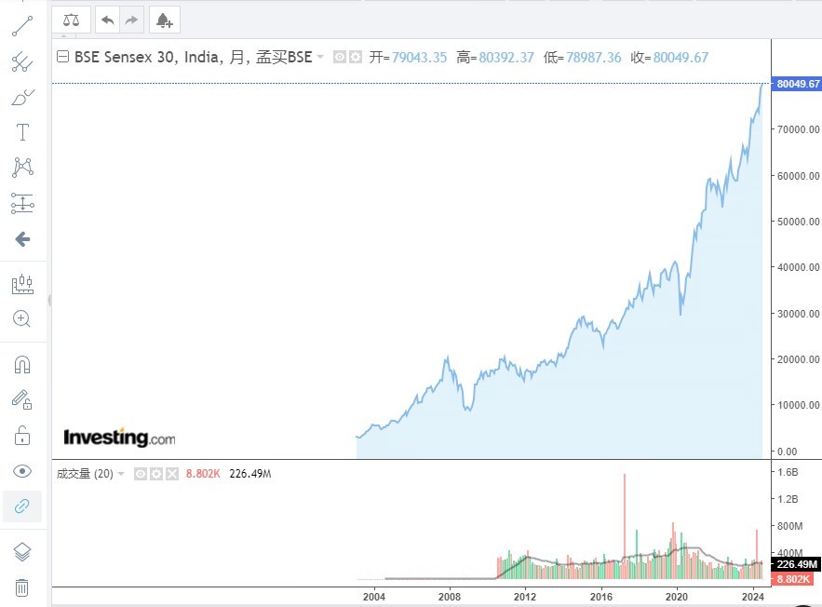
Task: Click the 2008 time axis label
Action: point(450,597)
